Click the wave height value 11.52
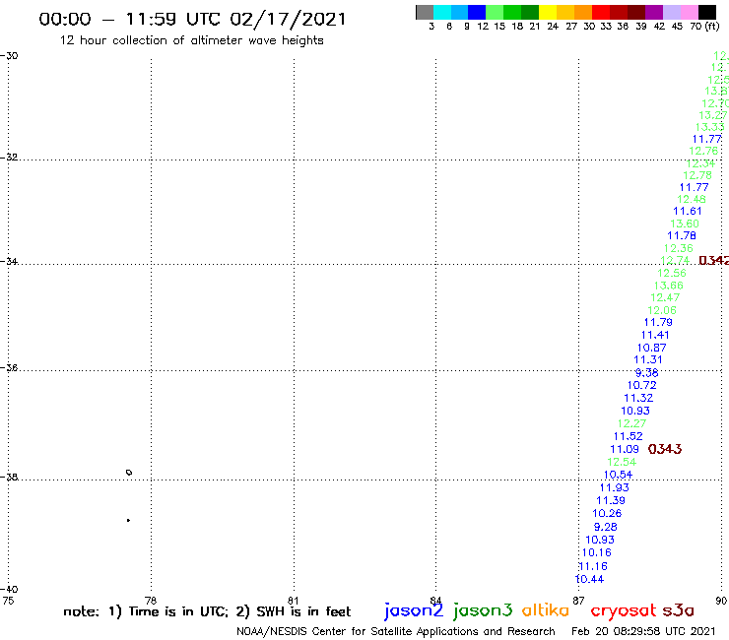This screenshot has height=640, width=729. point(629,436)
